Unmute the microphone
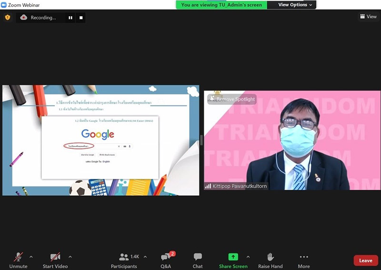 [x=18, y=260]
